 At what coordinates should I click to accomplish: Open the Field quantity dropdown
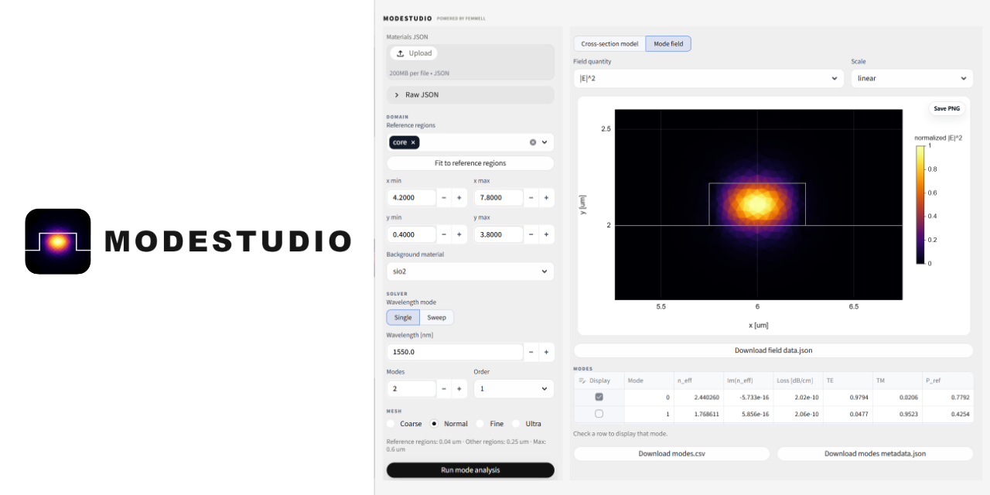[x=708, y=78]
